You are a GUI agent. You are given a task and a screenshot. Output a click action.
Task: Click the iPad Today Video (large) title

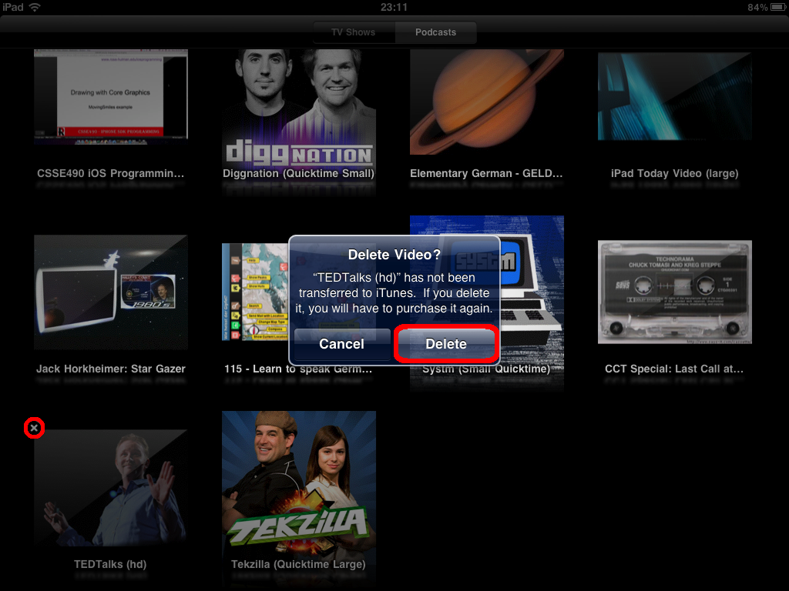[674, 173]
